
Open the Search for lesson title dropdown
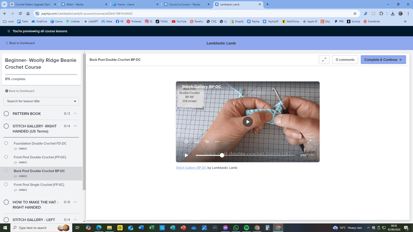pyautogui.click(x=41, y=101)
